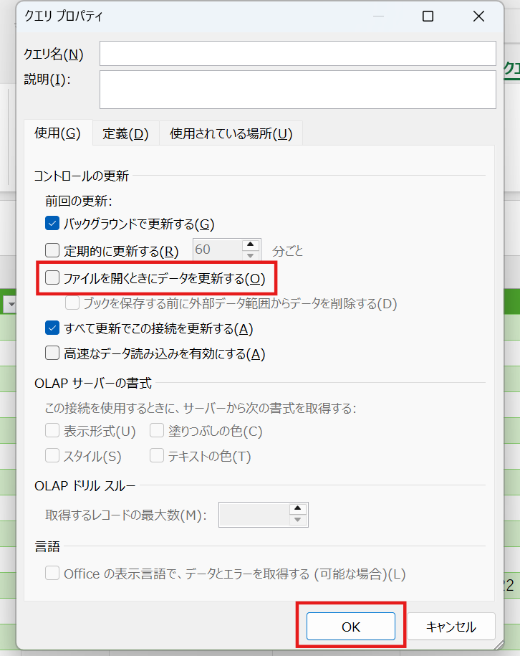Viewport: 520px width, 656px height.
Task: Toggle 塗りつぶしの色 checkbox
Action: pyautogui.click(x=157, y=430)
